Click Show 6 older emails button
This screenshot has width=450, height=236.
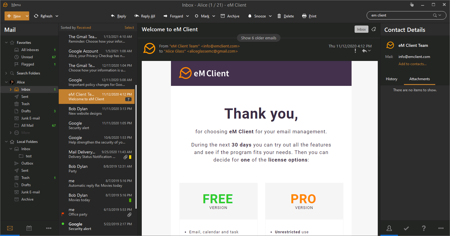click(x=259, y=38)
